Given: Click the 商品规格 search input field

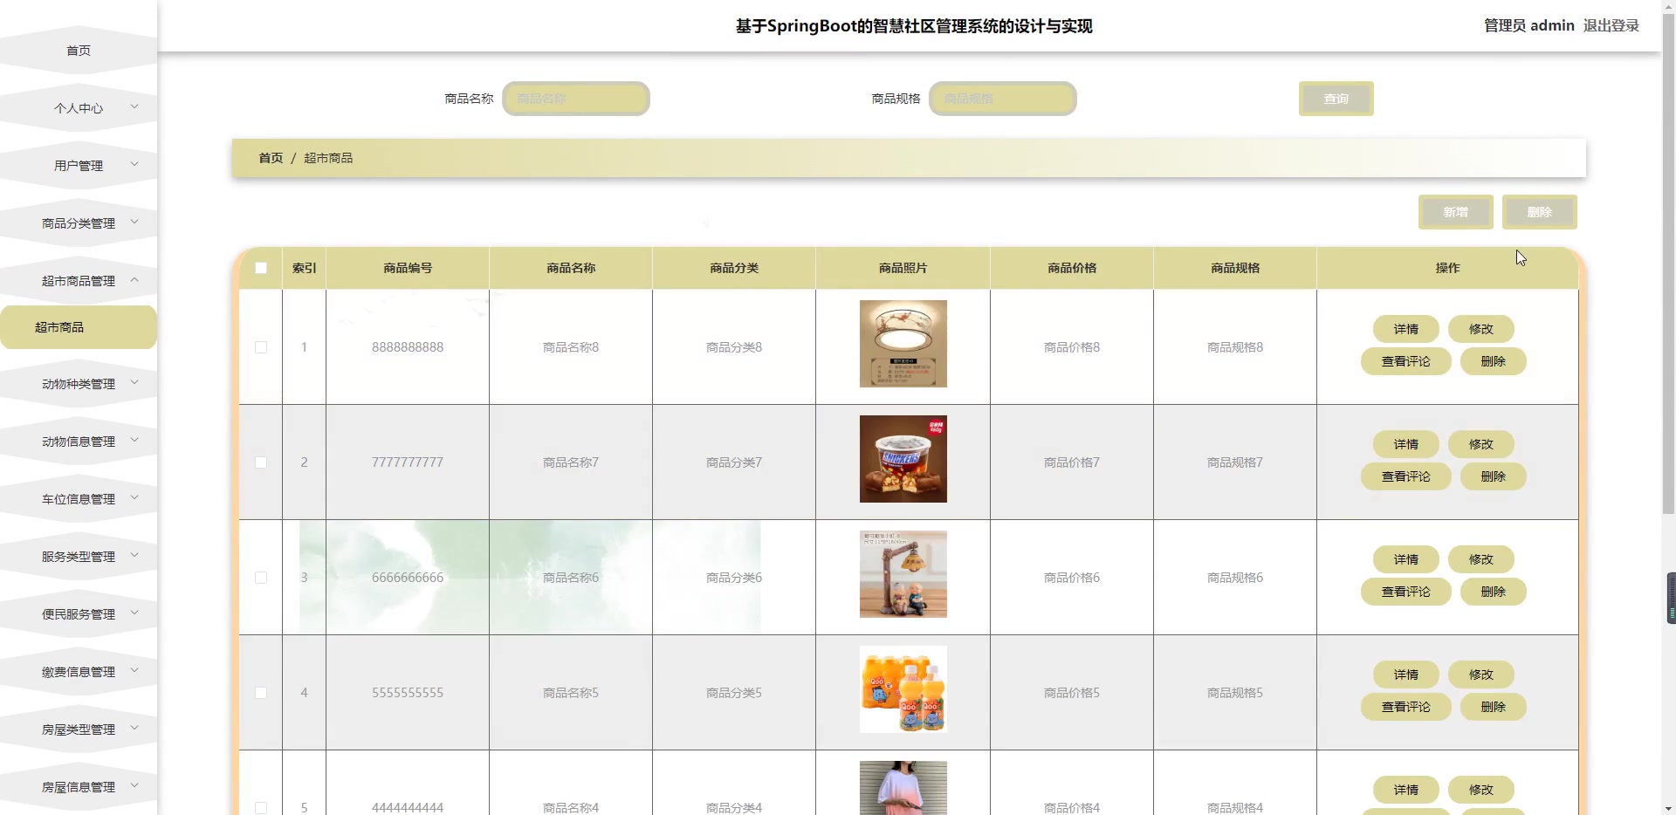Looking at the screenshot, I should point(1003,99).
